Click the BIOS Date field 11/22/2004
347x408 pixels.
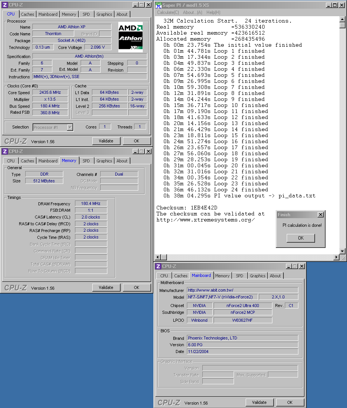tap(242, 351)
